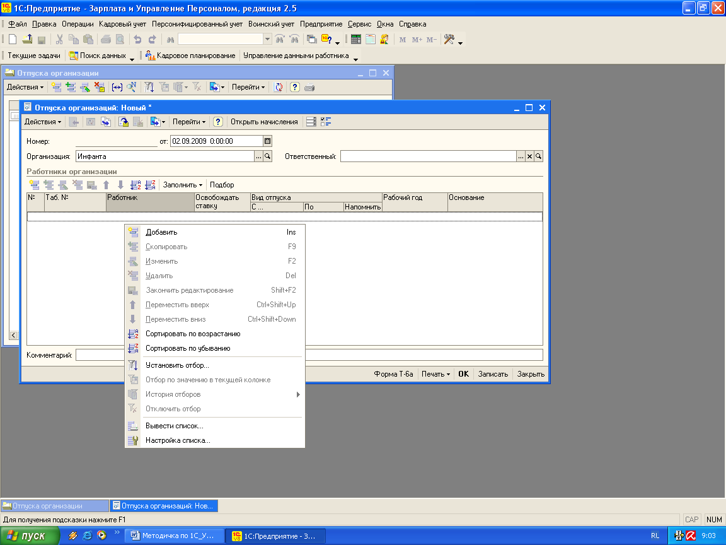The width and height of the screenshot is (726, 545).
Task: Click ellipsis select button for Организация
Action: (x=258, y=156)
